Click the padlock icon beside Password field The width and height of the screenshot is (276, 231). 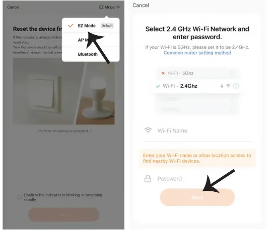click(x=148, y=178)
